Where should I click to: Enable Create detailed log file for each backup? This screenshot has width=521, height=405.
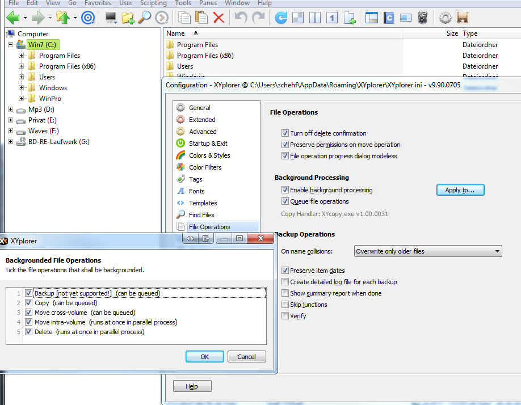285,282
